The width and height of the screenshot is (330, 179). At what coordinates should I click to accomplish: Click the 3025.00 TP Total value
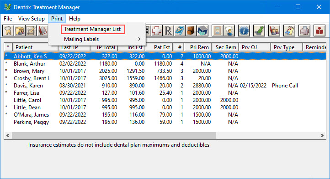[x=108, y=78]
